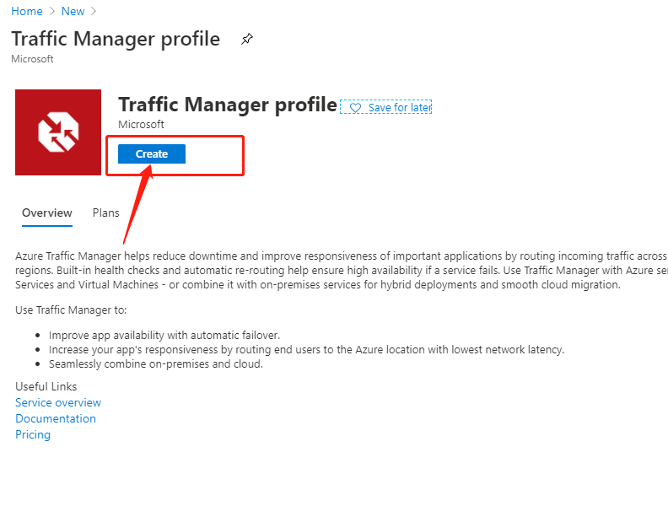Click the top page title Traffic Manager profile
668x506 pixels.
pos(116,39)
